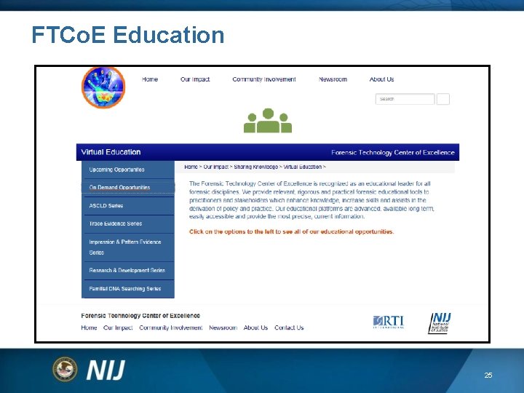
Task: Open Familial DNA Searching Series item
Action: tap(128, 289)
